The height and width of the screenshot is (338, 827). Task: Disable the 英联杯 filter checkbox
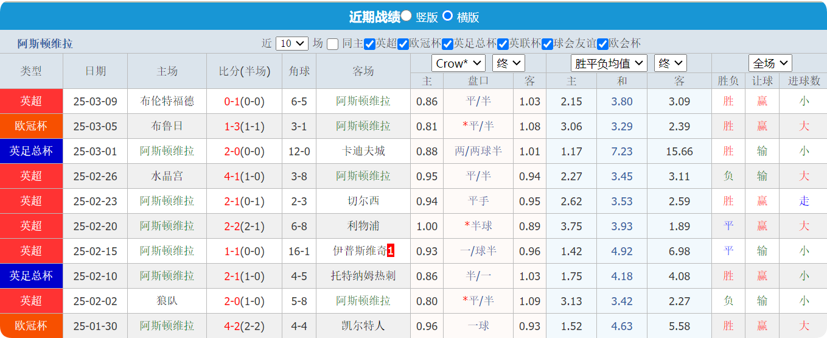pos(503,44)
